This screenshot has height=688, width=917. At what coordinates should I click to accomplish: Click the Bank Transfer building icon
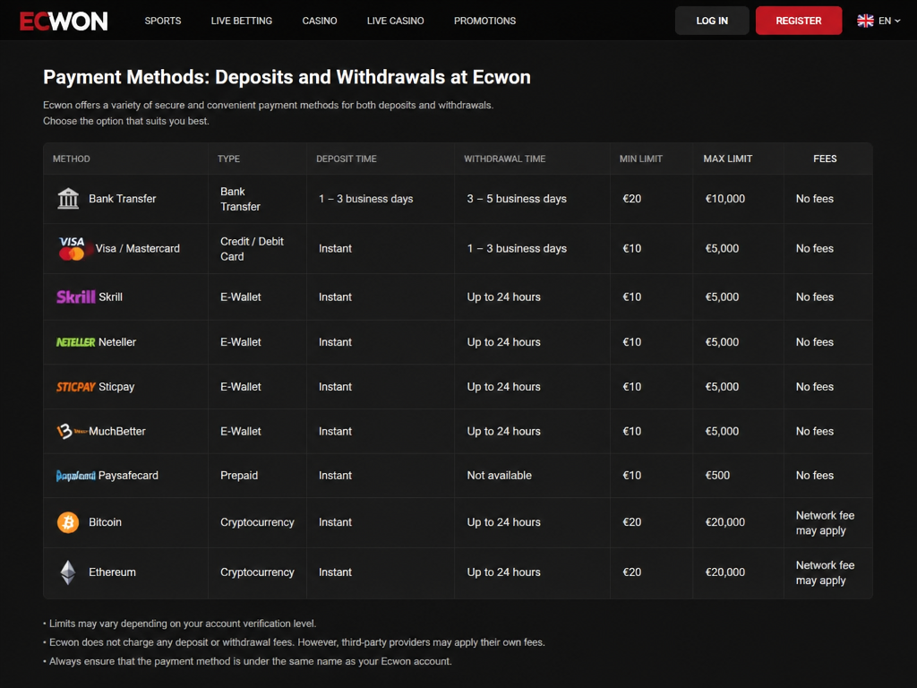tap(68, 198)
